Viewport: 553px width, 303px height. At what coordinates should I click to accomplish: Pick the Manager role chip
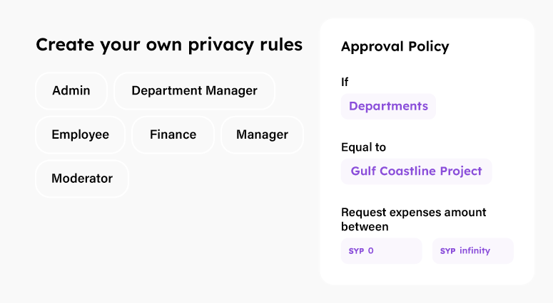coord(262,135)
